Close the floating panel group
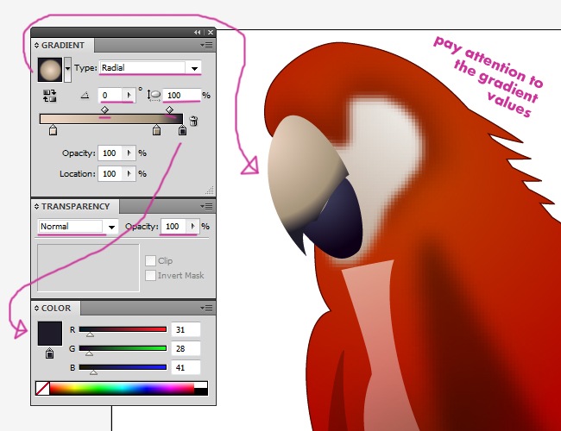Viewport: 561px width, 431px height. (211, 32)
